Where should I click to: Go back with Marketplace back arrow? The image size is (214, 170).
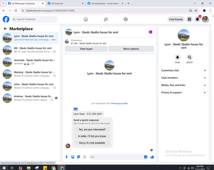pyautogui.click(x=5, y=29)
